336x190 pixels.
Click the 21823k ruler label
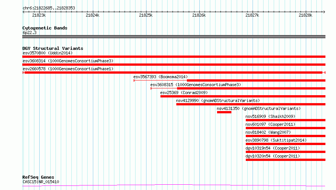pyautogui.click(x=39, y=15)
